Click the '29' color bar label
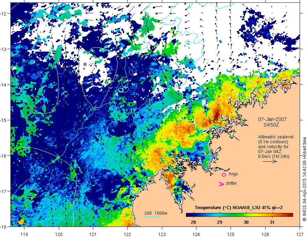 [x=220, y=222]
